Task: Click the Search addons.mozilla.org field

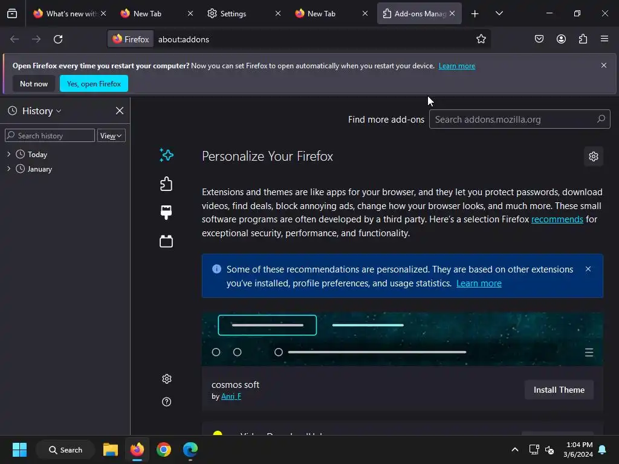Action: pyautogui.click(x=519, y=119)
